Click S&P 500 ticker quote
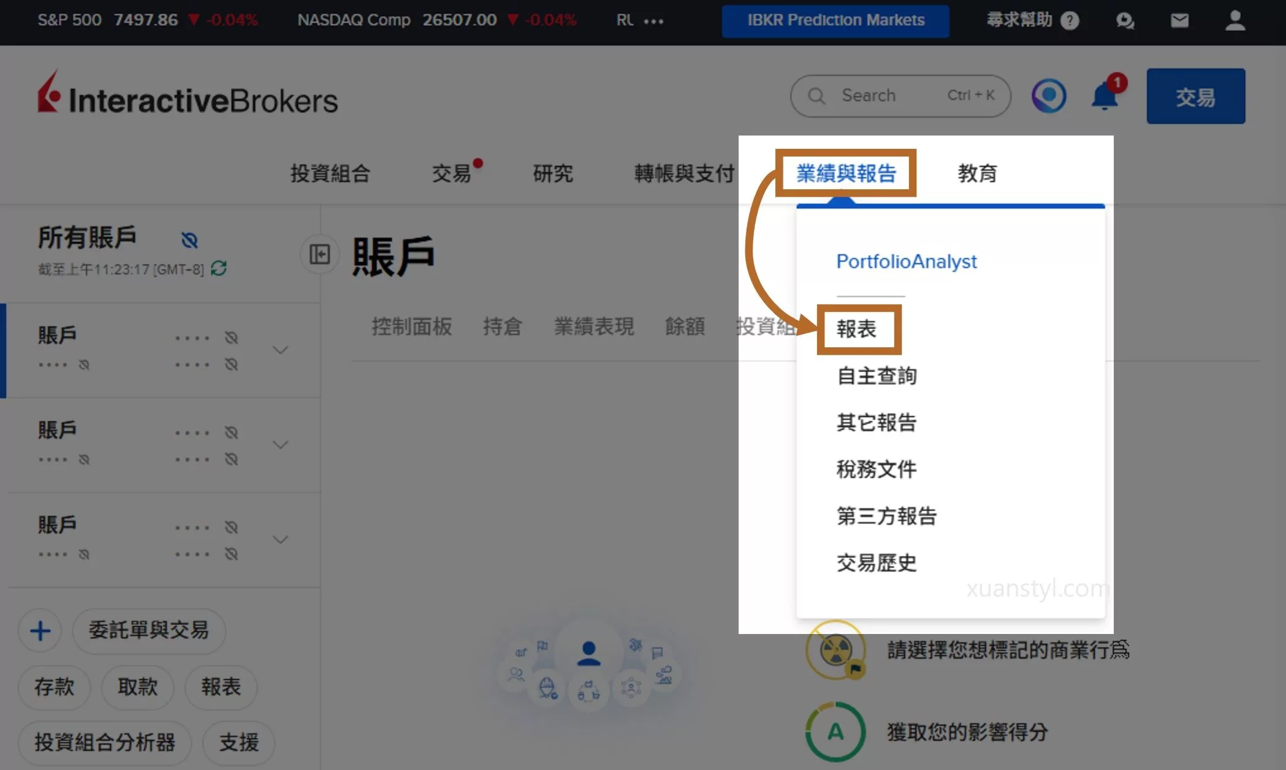This screenshot has width=1286, height=770. 147,20
